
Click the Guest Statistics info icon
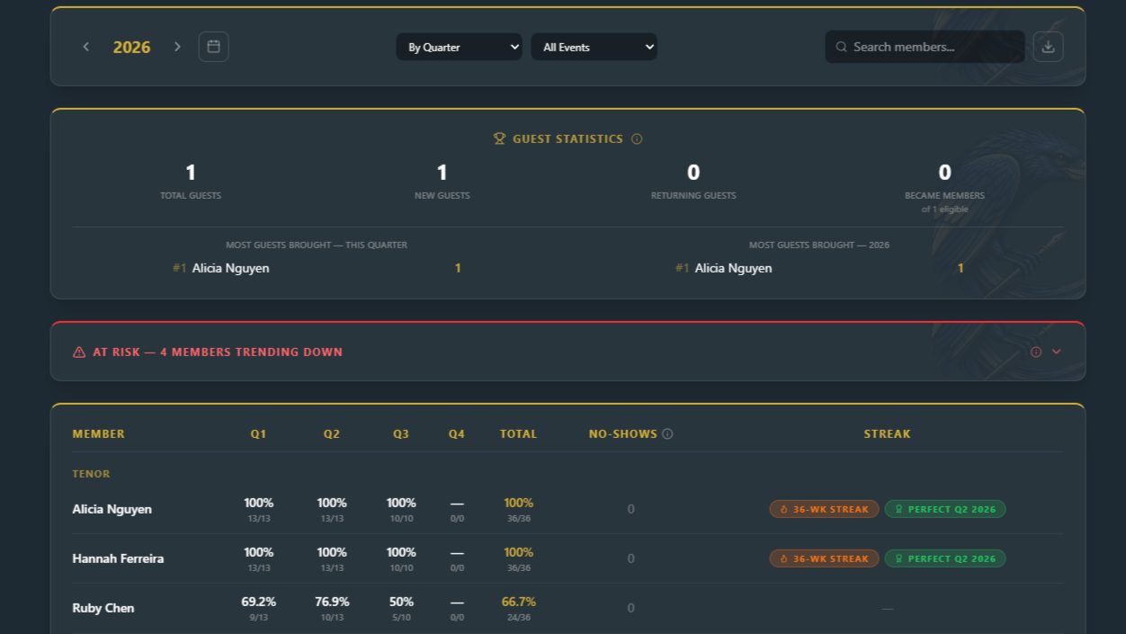click(x=637, y=138)
